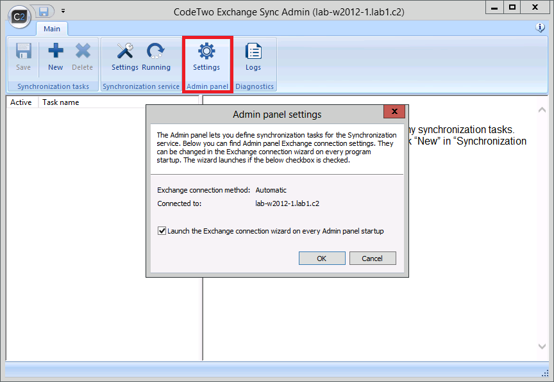554x382 pixels.
Task: Open Admin panel Settings gear
Action: coord(206,57)
